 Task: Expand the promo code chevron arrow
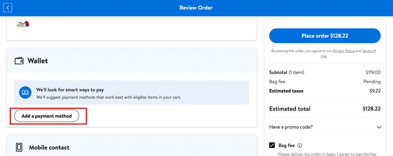[379, 127]
